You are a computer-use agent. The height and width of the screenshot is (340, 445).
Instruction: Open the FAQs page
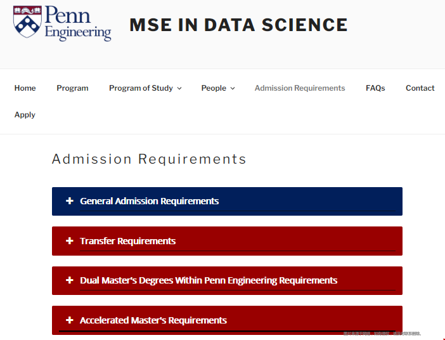coord(375,88)
